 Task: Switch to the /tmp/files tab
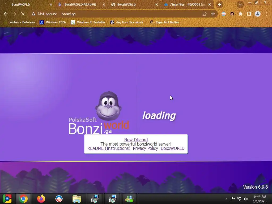point(188,5)
